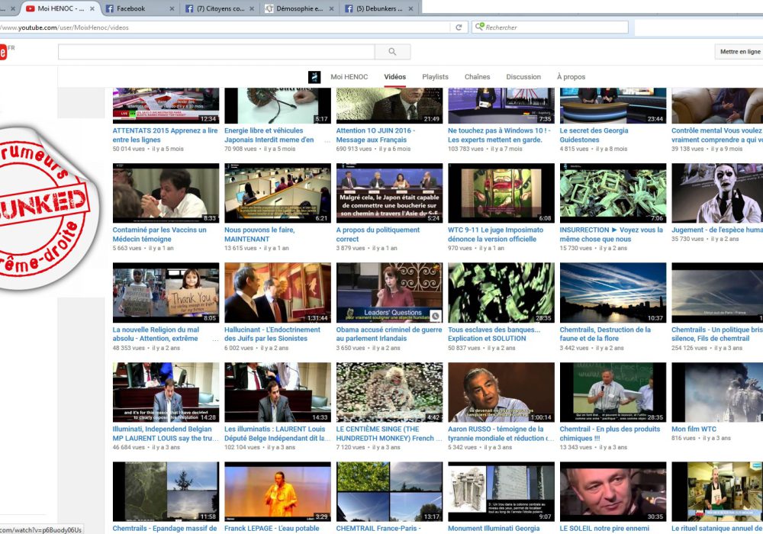Click the browser address bar URL
This screenshot has width=763, height=534.
pos(64,27)
